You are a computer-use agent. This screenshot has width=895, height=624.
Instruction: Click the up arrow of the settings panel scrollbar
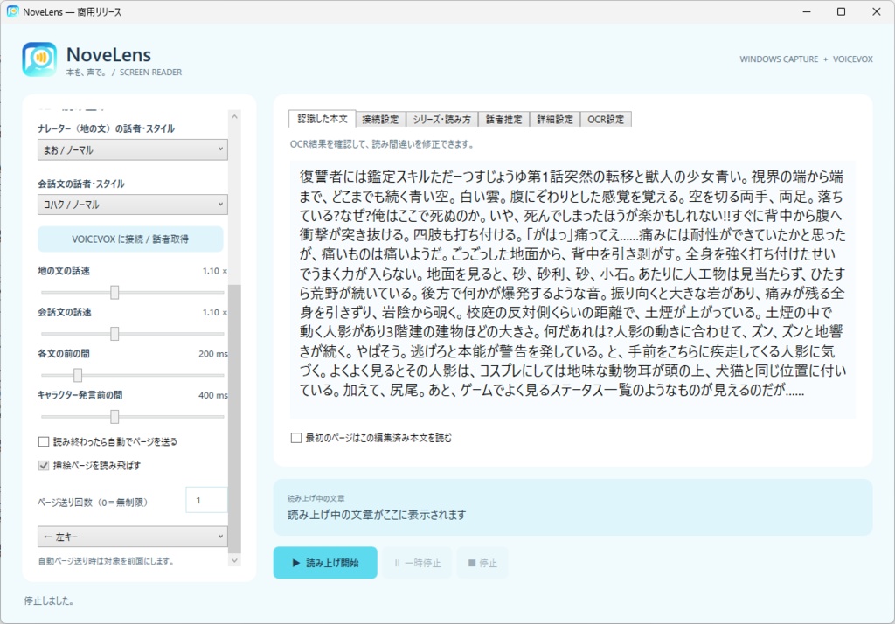(234, 116)
